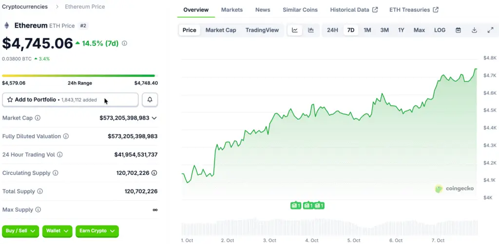Expand the Market Cap value chevron
The width and height of the screenshot is (499, 244).
tap(154, 118)
